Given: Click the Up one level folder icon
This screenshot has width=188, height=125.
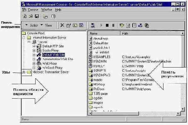Looking at the screenshot, I should coord(75,25).
